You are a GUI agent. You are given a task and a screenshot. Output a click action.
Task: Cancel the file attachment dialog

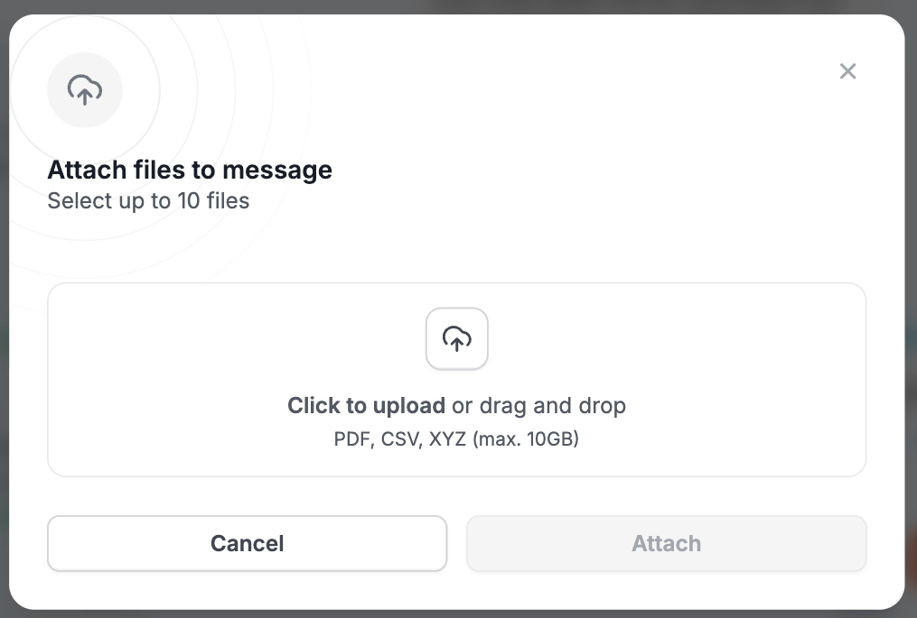pyautogui.click(x=248, y=543)
